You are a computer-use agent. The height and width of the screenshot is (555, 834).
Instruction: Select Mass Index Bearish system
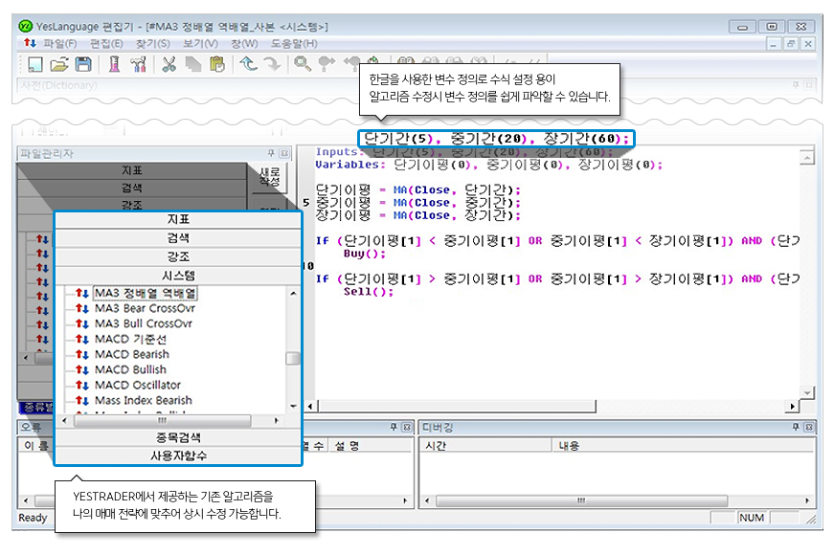coord(143,400)
